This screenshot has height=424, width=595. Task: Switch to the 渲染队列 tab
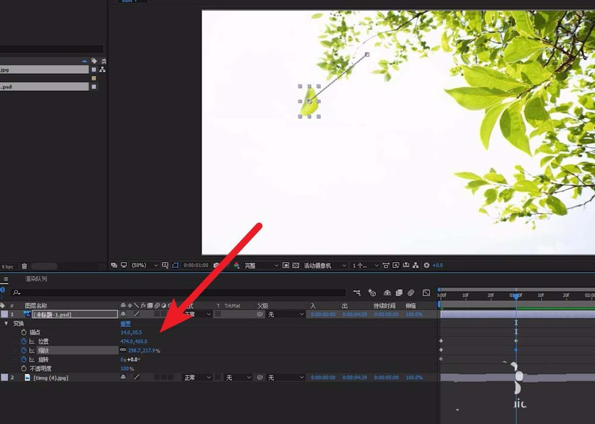coord(36,279)
